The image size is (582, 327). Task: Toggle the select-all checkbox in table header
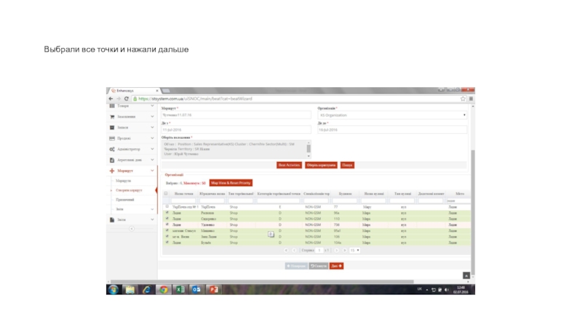[x=167, y=194]
